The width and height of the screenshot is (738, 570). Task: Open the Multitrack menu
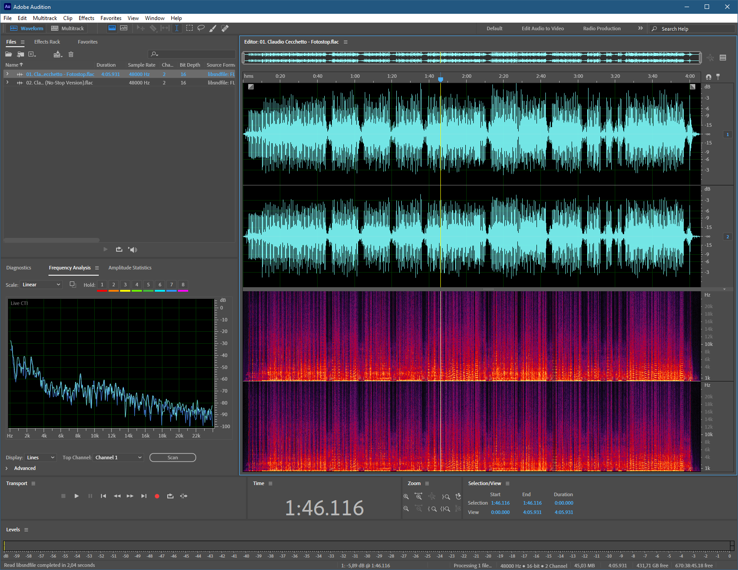(45, 18)
